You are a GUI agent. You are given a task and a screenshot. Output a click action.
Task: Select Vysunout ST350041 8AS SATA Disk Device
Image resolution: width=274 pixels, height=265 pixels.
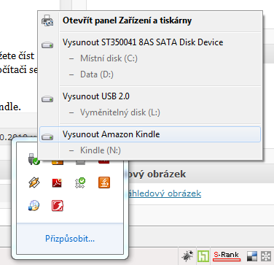[150, 42]
